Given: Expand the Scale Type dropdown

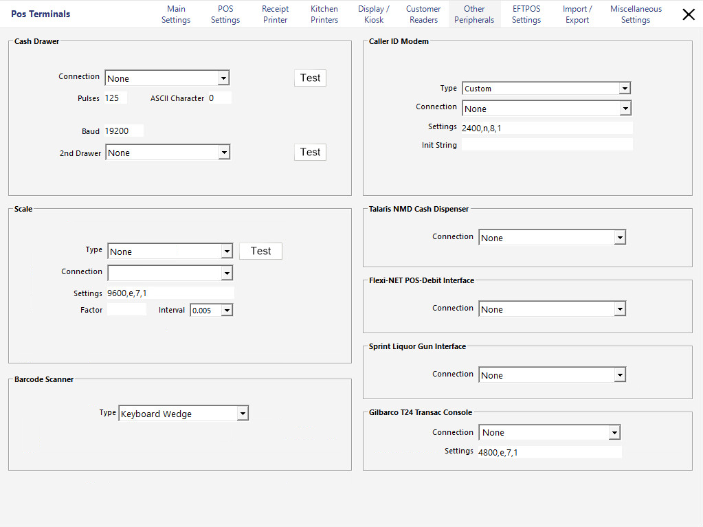Looking at the screenshot, I should 227,251.
